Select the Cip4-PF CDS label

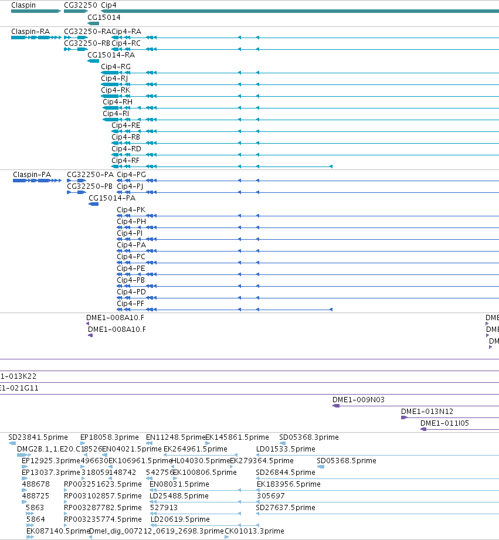coord(130,303)
